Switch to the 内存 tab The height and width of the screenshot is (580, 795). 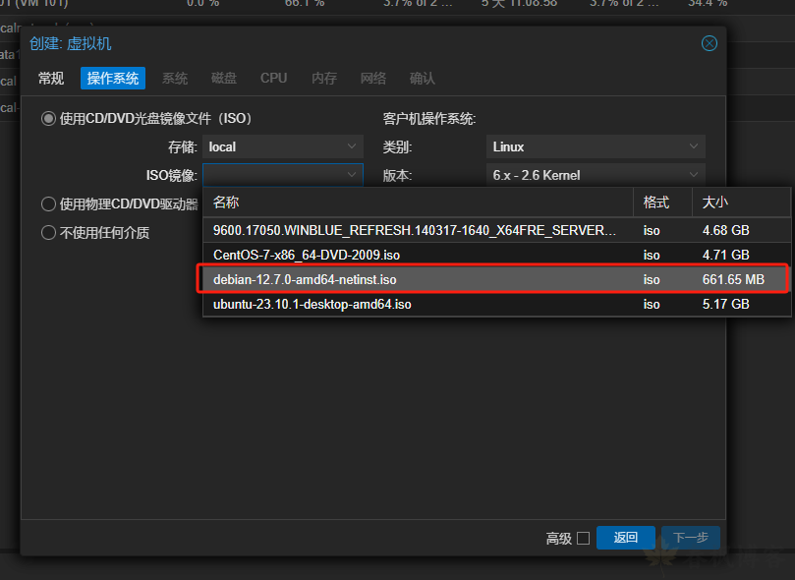point(324,78)
